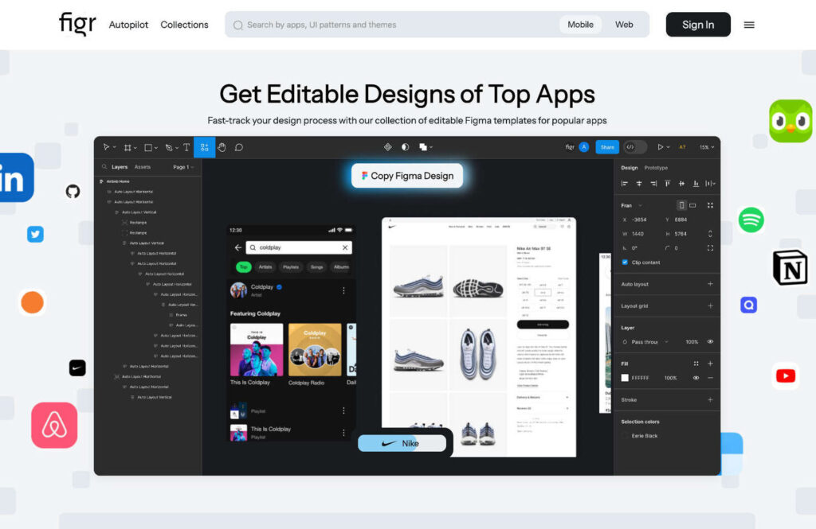Add a Stroke with plus icon
Image resolution: width=816 pixels, height=529 pixels.
[x=710, y=399]
